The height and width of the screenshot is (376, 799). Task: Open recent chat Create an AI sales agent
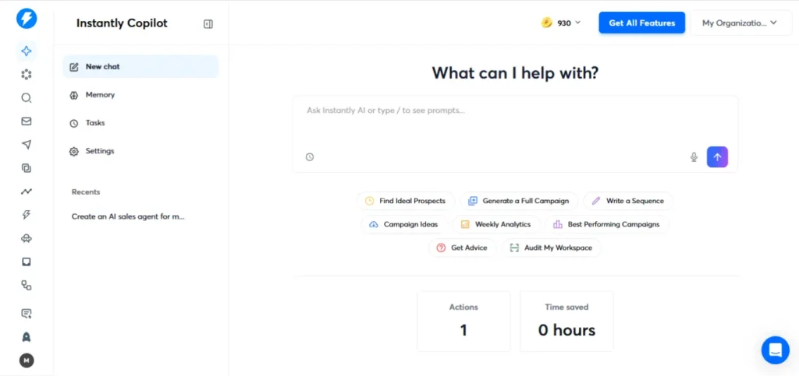[x=128, y=216]
